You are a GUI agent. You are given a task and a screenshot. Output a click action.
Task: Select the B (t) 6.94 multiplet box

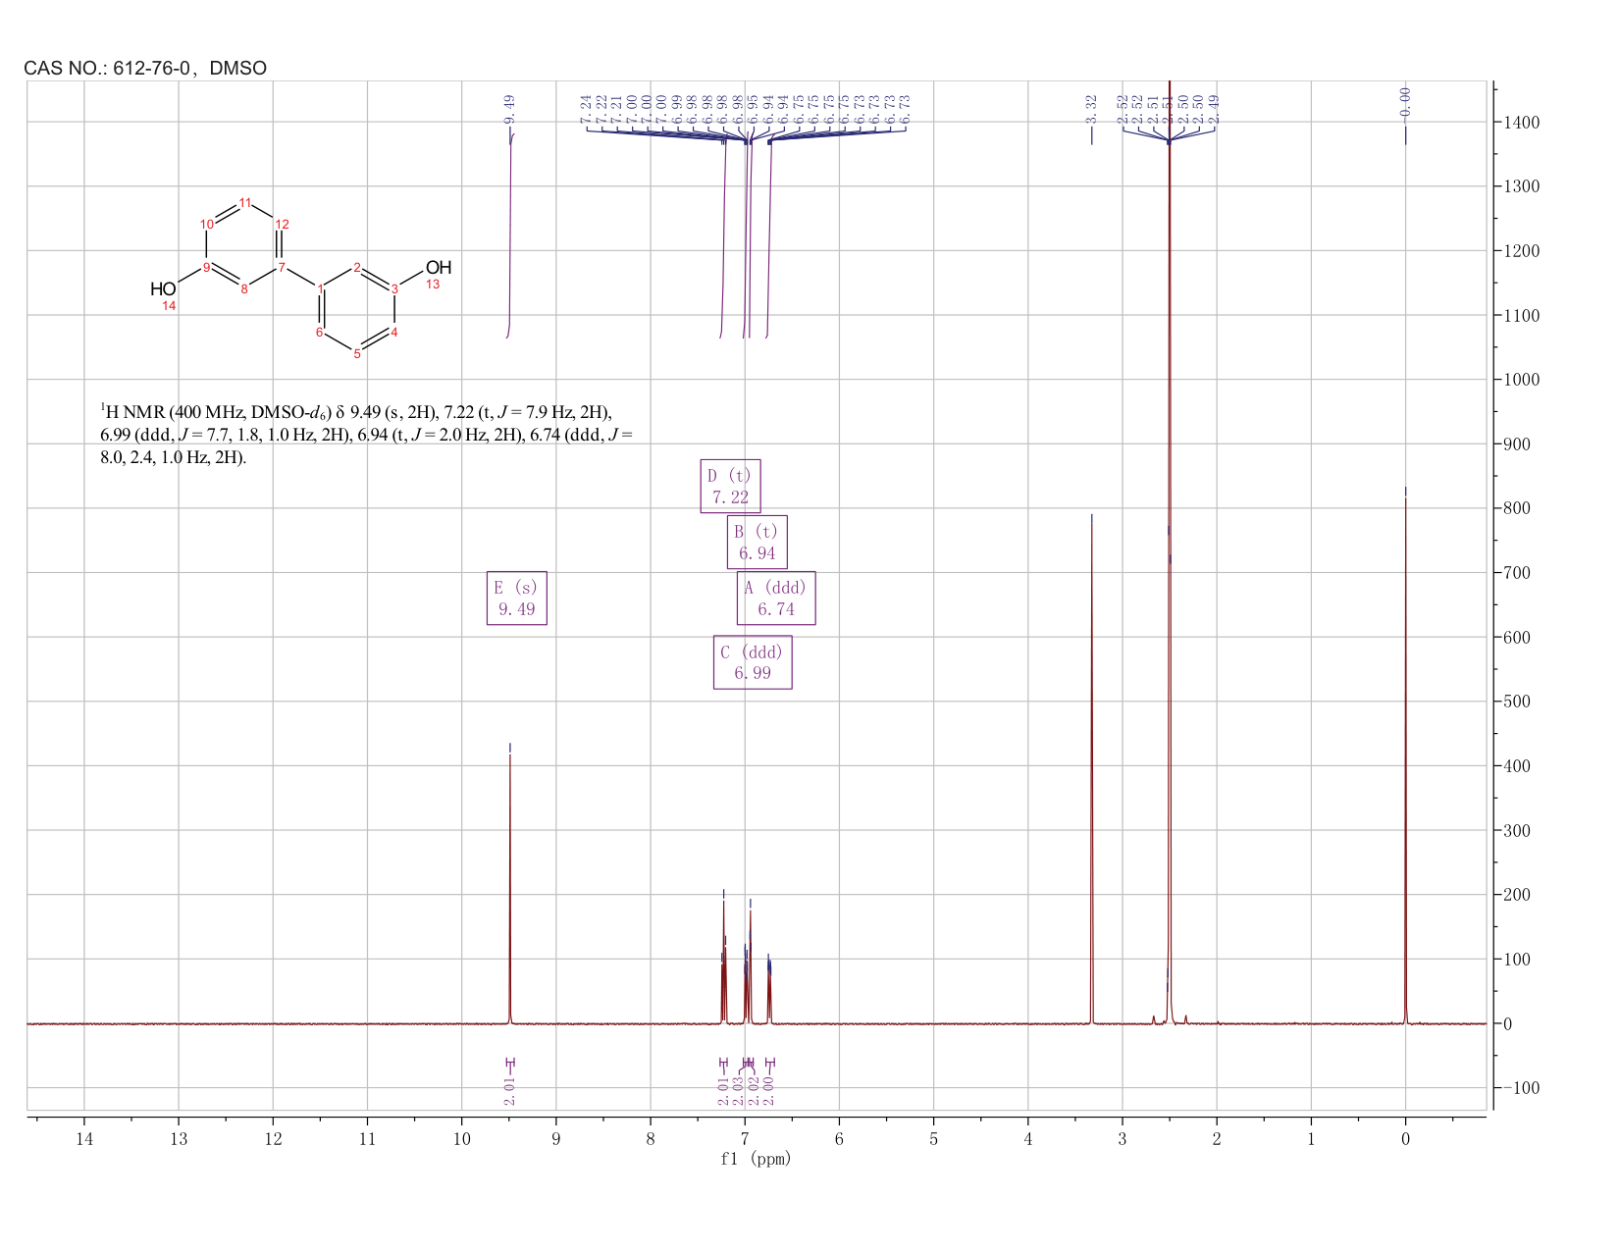(757, 542)
